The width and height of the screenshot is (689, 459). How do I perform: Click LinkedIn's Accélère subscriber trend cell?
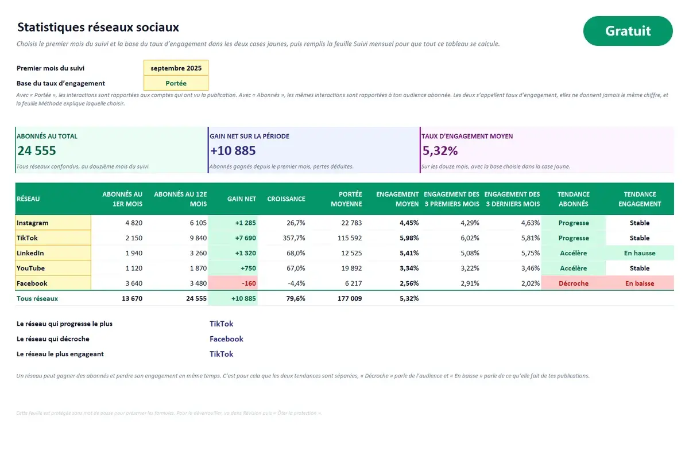pos(573,253)
